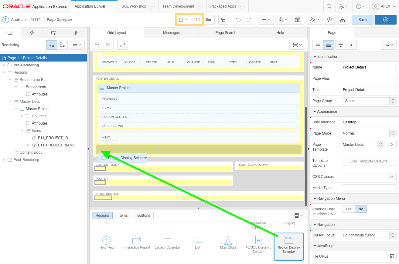The width and height of the screenshot is (399, 264).
Task: Expand the Columns node under Master Project
Action: coord(22,116)
